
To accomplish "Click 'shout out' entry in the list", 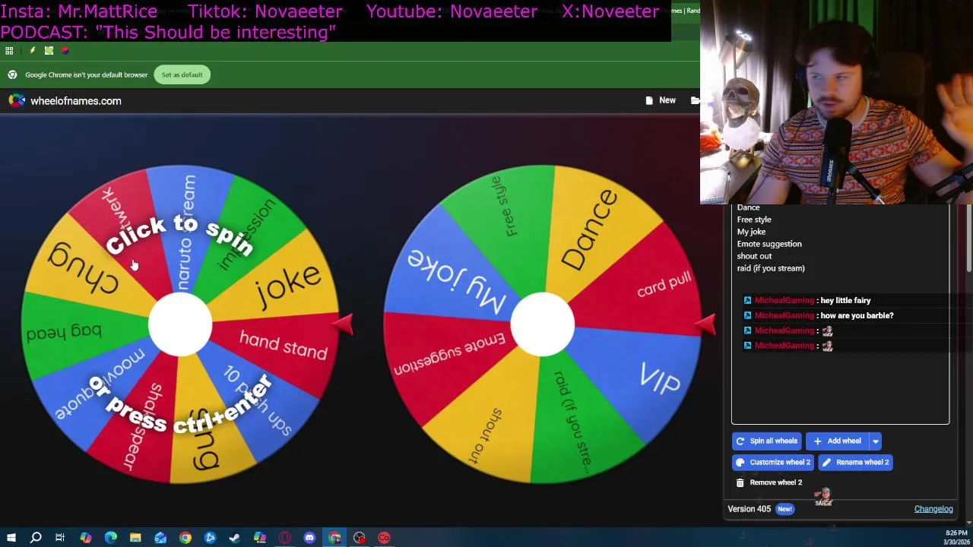I will coord(754,256).
